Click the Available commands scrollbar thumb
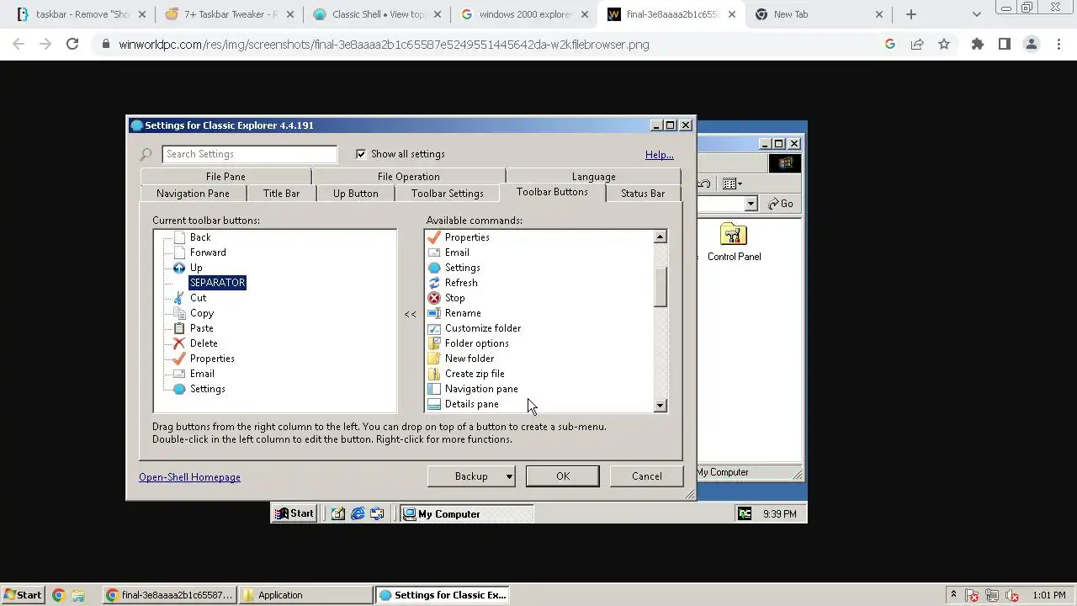This screenshot has height=606, width=1077. click(x=660, y=287)
